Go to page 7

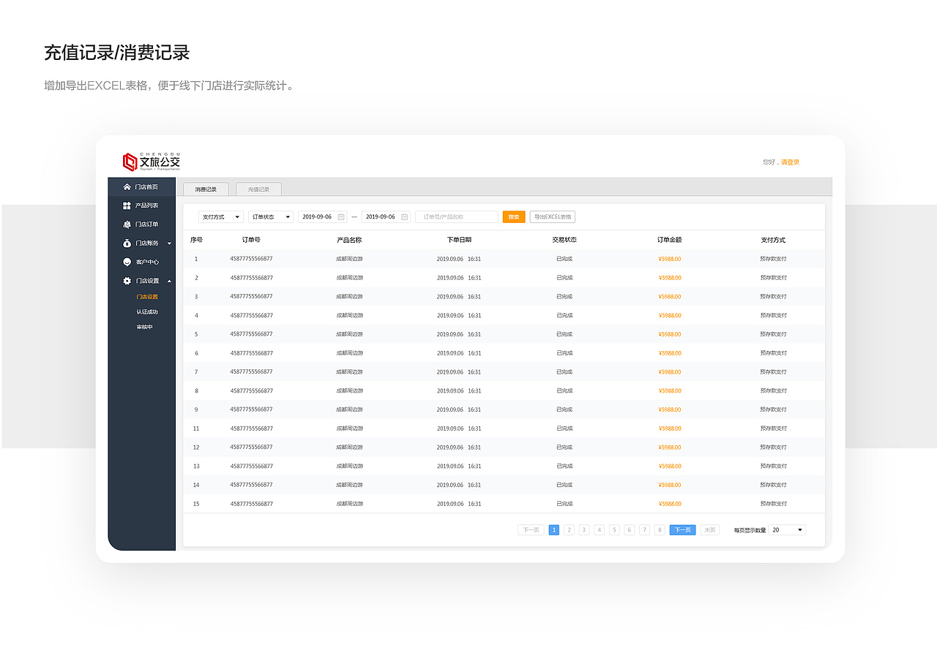(x=644, y=530)
